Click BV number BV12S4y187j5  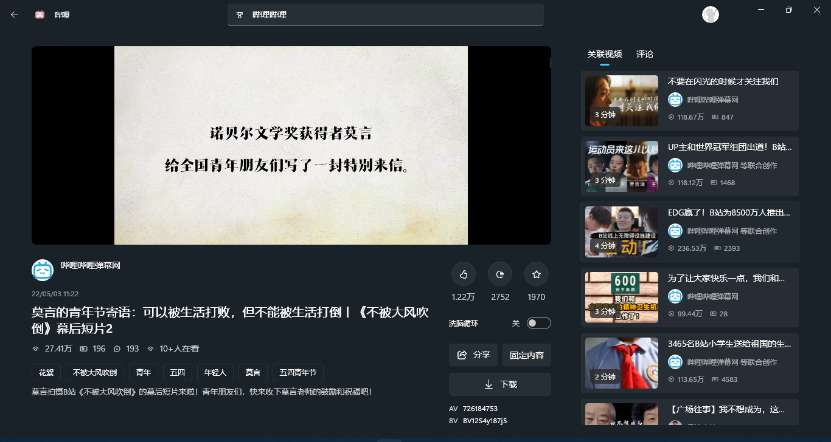pos(485,420)
